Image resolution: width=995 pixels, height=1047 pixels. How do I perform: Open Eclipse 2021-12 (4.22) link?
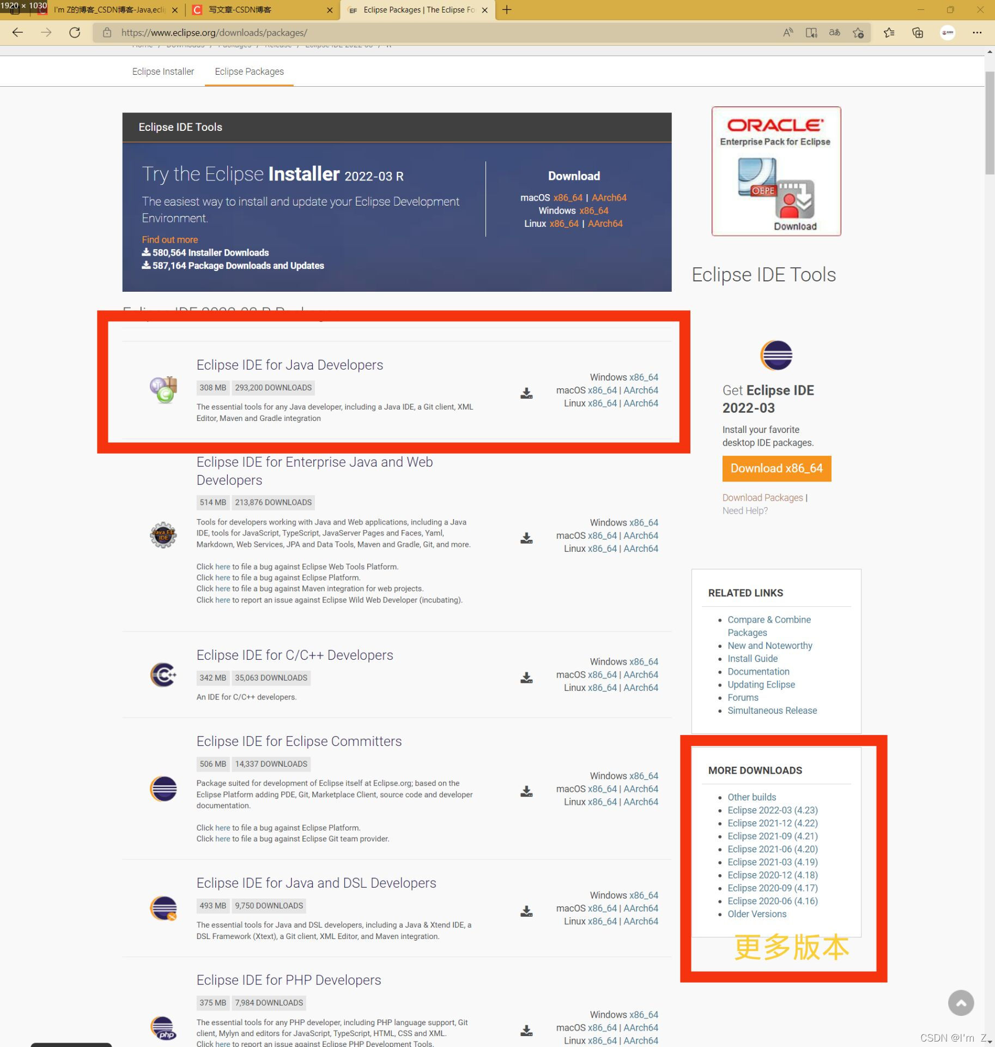pos(772,823)
